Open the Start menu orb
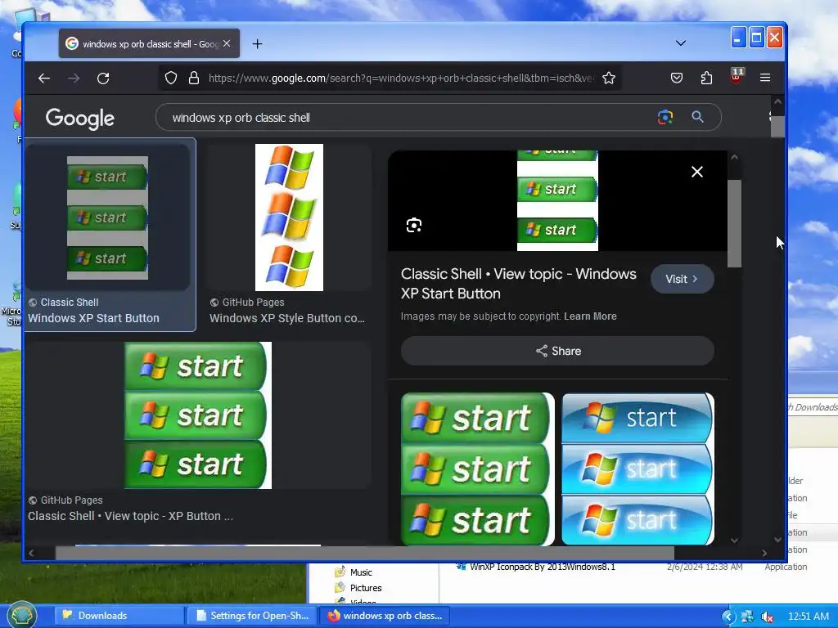Image resolution: width=838 pixels, height=628 pixels. click(x=22, y=615)
